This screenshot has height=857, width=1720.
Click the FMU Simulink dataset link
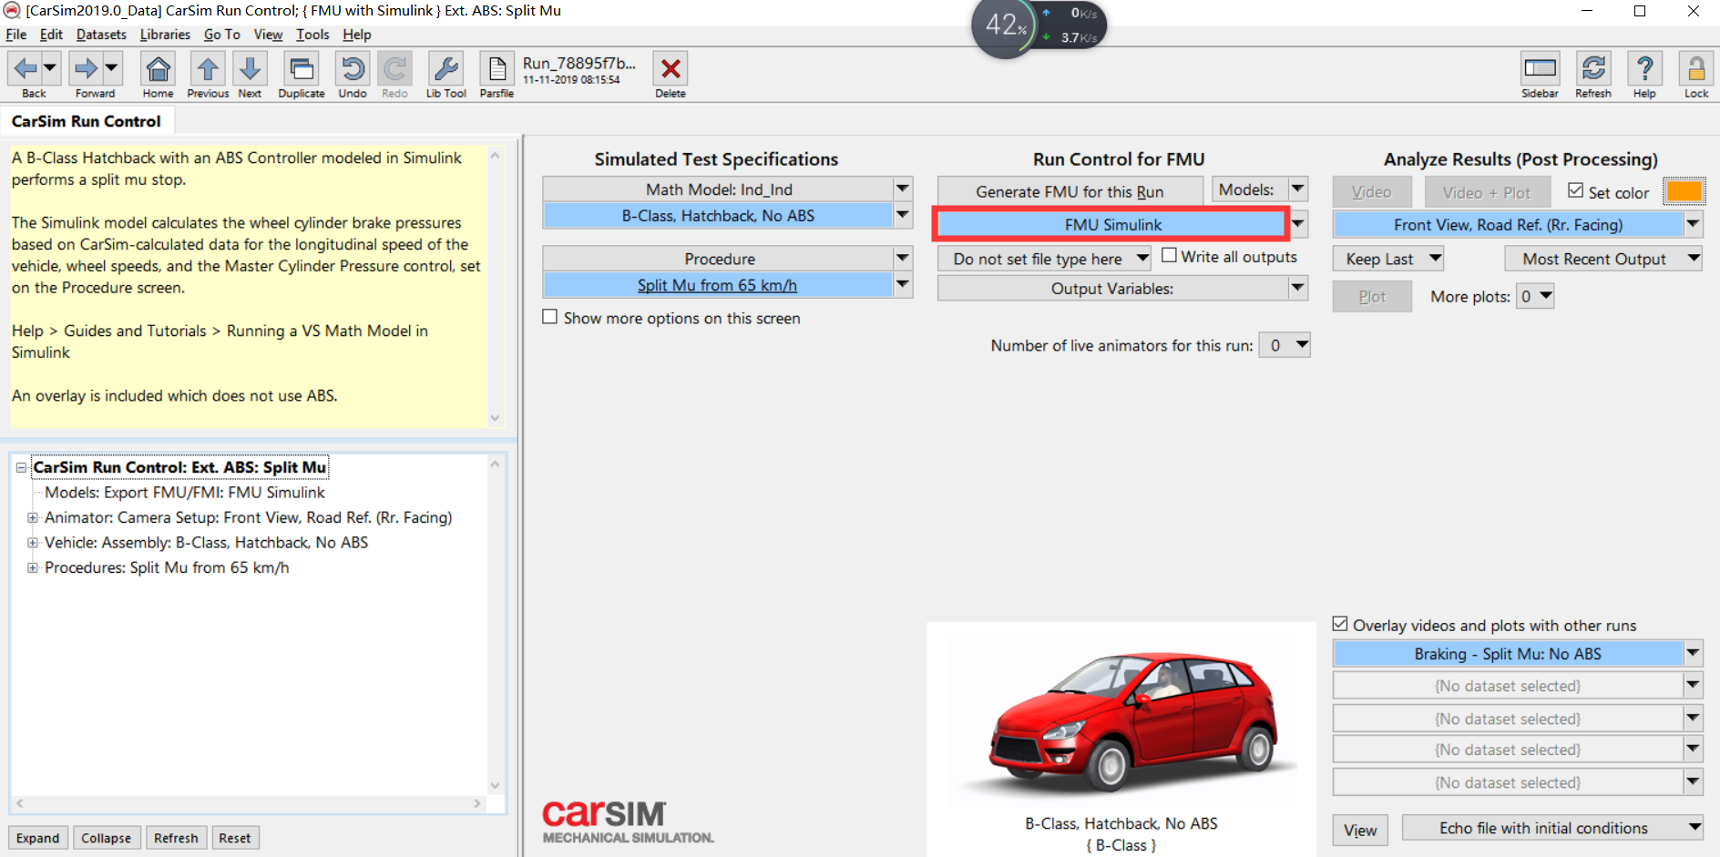tap(1112, 224)
